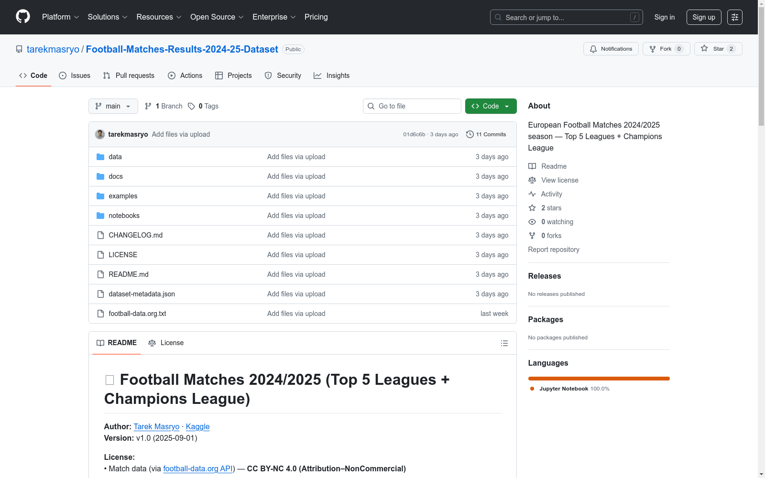The image size is (765, 478).
Task: Click the orange Jupyter Notebook language bar
Action: (x=599, y=379)
